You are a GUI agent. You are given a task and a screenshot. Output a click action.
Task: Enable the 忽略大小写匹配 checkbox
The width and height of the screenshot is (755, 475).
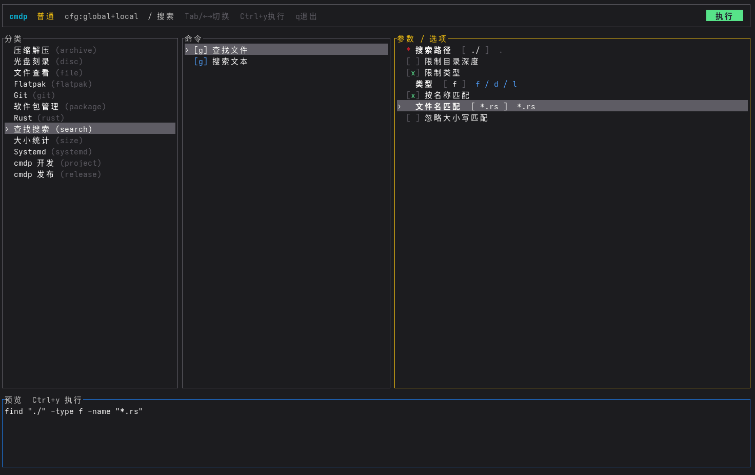pyautogui.click(x=413, y=118)
